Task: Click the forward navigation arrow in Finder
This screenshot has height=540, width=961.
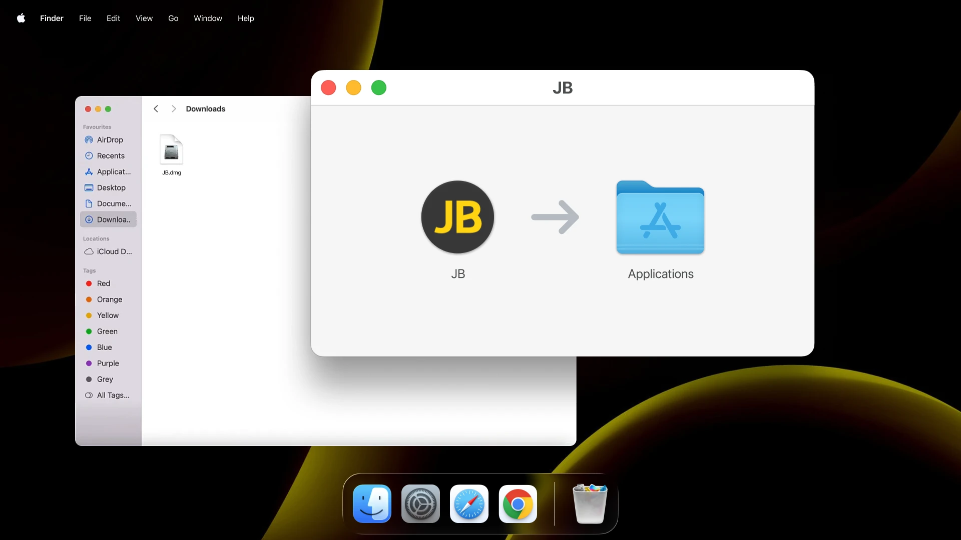Action: tap(174, 108)
